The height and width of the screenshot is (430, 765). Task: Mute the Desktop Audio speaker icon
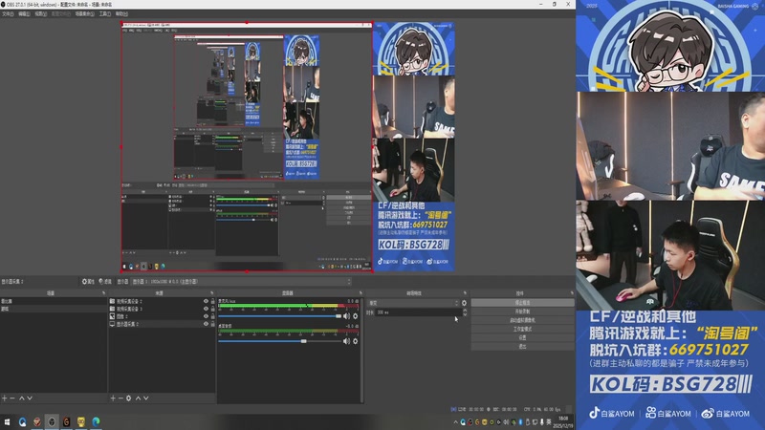click(346, 341)
